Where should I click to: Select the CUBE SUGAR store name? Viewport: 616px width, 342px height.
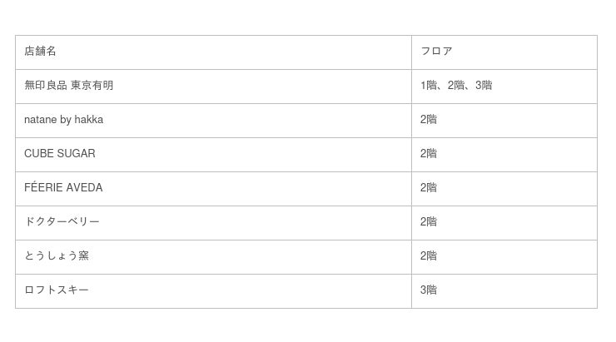(60, 154)
